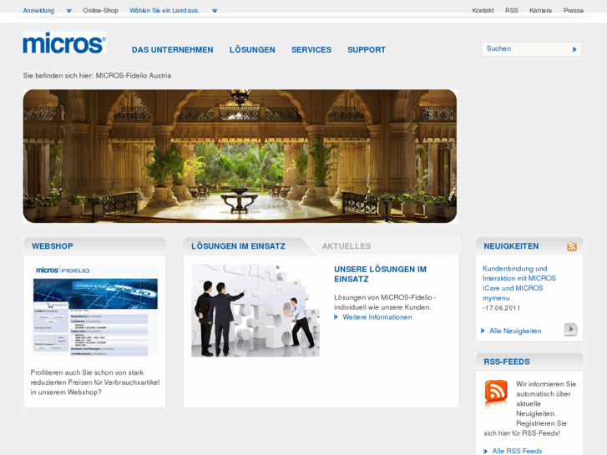
Task: Click the Wir informieren Sie RSS description
Action: pyautogui.click(x=529, y=408)
